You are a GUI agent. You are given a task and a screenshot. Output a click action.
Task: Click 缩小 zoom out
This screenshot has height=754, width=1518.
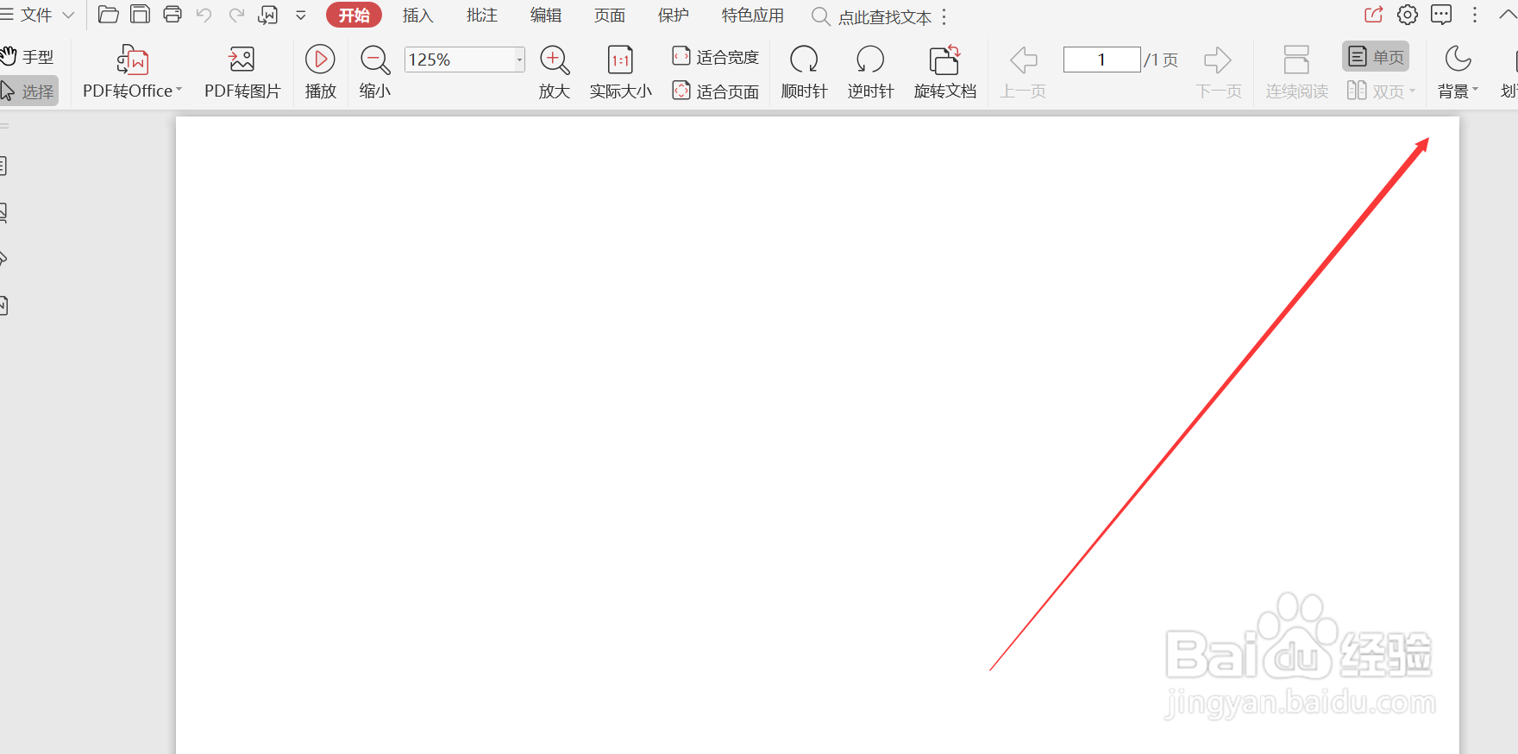pyautogui.click(x=375, y=73)
